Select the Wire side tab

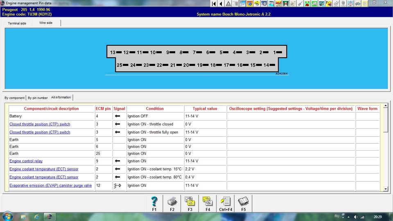coord(46,23)
